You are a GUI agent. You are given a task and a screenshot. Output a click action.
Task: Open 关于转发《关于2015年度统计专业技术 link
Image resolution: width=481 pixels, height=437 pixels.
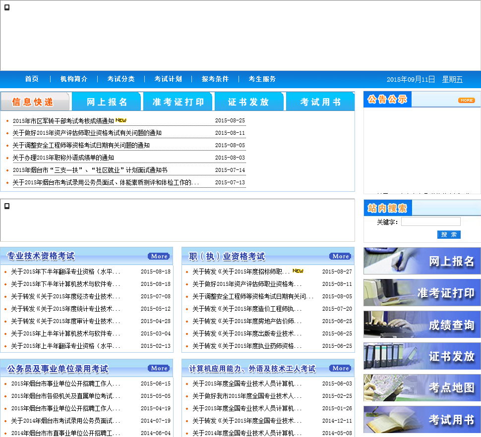pos(65,309)
